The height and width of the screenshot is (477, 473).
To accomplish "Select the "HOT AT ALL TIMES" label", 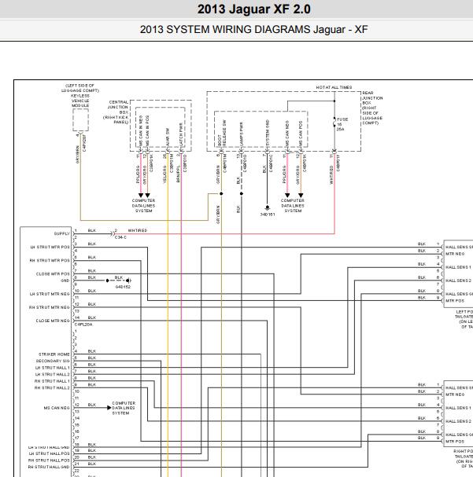I will (x=334, y=87).
